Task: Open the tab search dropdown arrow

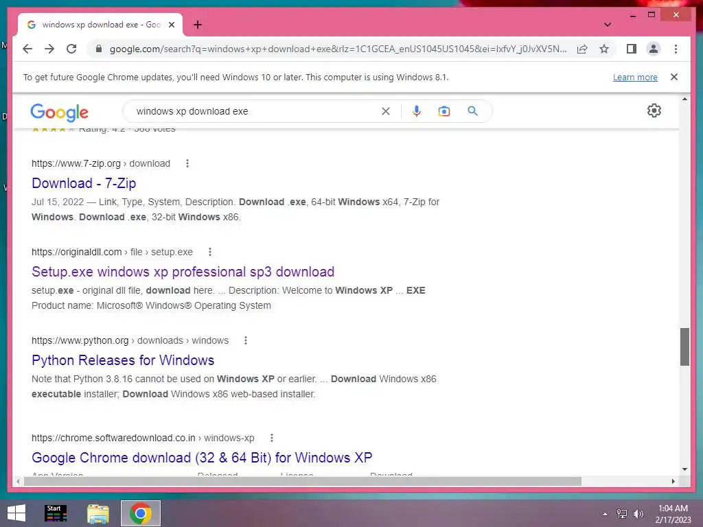Action: point(607,25)
